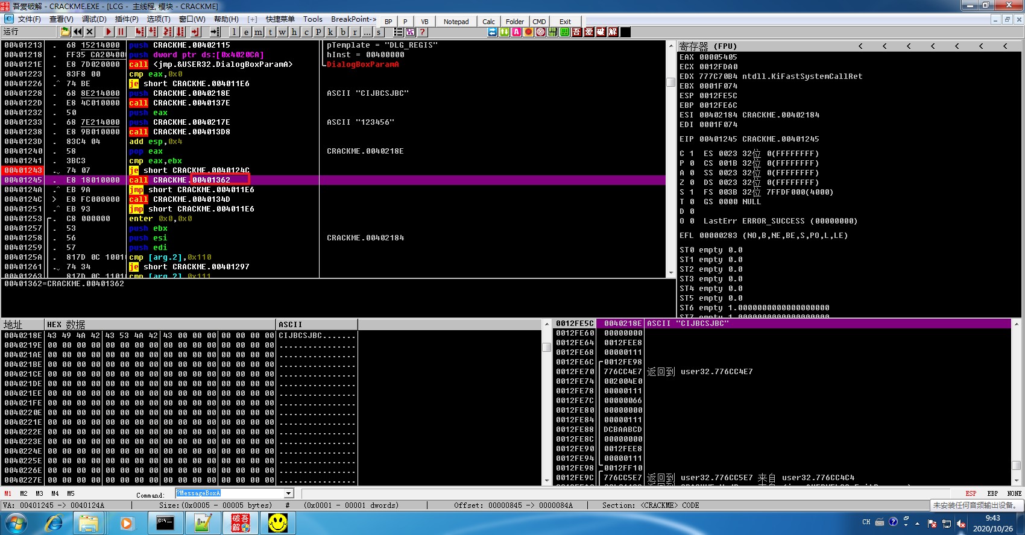The width and height of the screenshot is (1025, 535).
Task: Open a file with the folder toolbar icon
Action: 66,32
